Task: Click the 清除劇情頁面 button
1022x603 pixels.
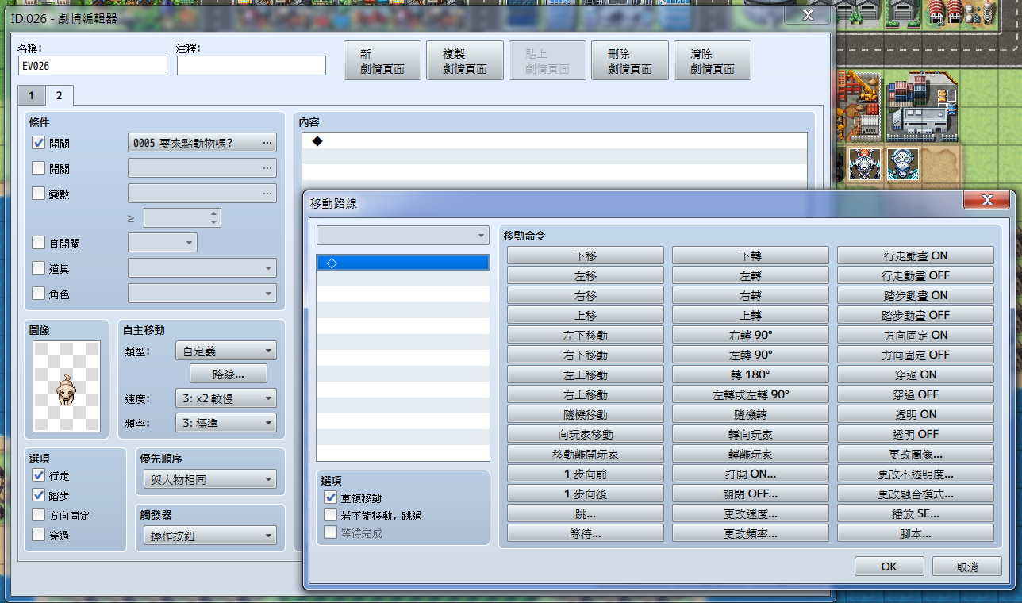Action: click(713, 61)
